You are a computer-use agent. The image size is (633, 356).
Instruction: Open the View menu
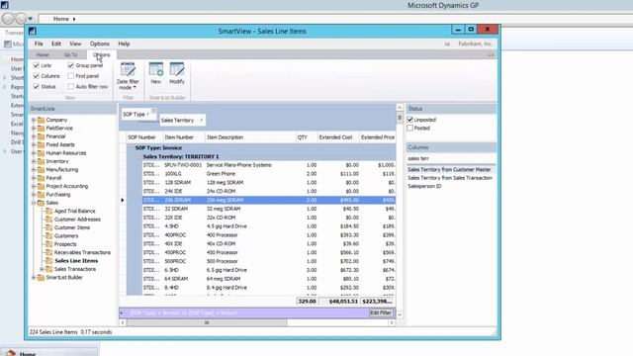[x=75, y=44]
